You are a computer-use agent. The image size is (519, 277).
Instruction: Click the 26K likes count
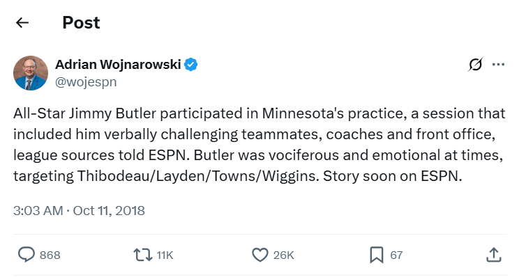[x=284, y=255]
